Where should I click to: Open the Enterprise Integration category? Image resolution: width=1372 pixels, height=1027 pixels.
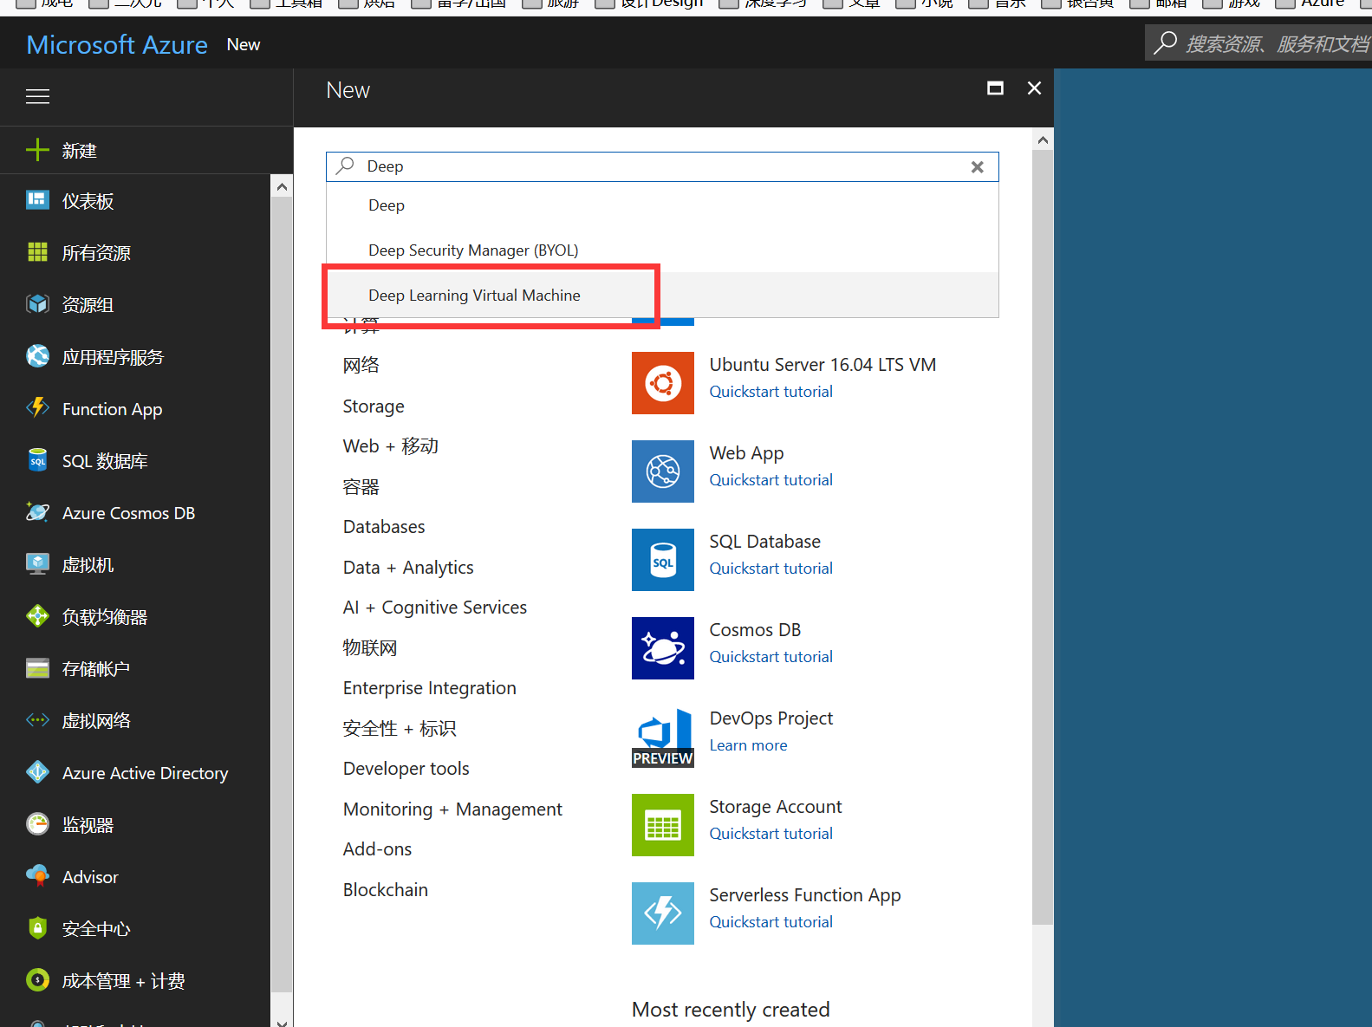pyautogui.click(x=430, y=688)
